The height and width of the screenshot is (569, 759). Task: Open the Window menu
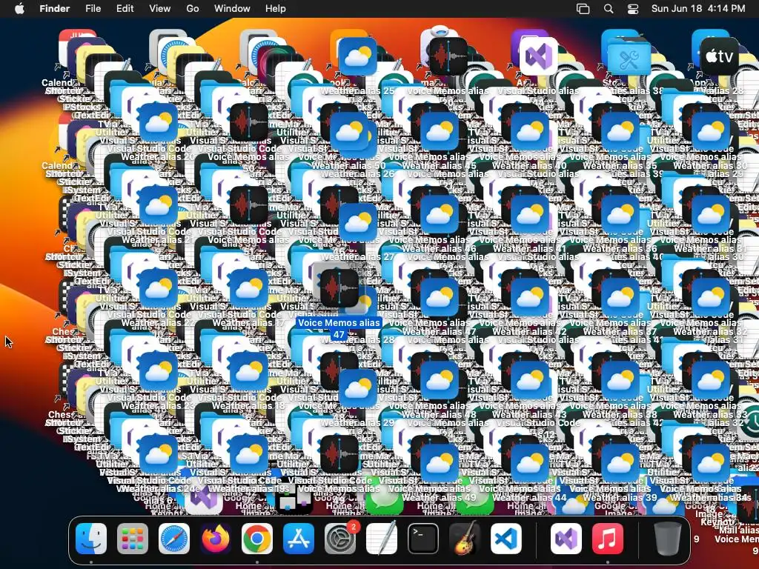(x=232, y=9)
